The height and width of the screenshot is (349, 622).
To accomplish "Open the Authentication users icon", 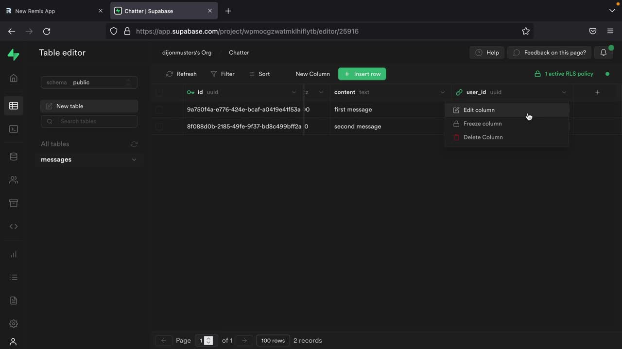I will (14, 180).
